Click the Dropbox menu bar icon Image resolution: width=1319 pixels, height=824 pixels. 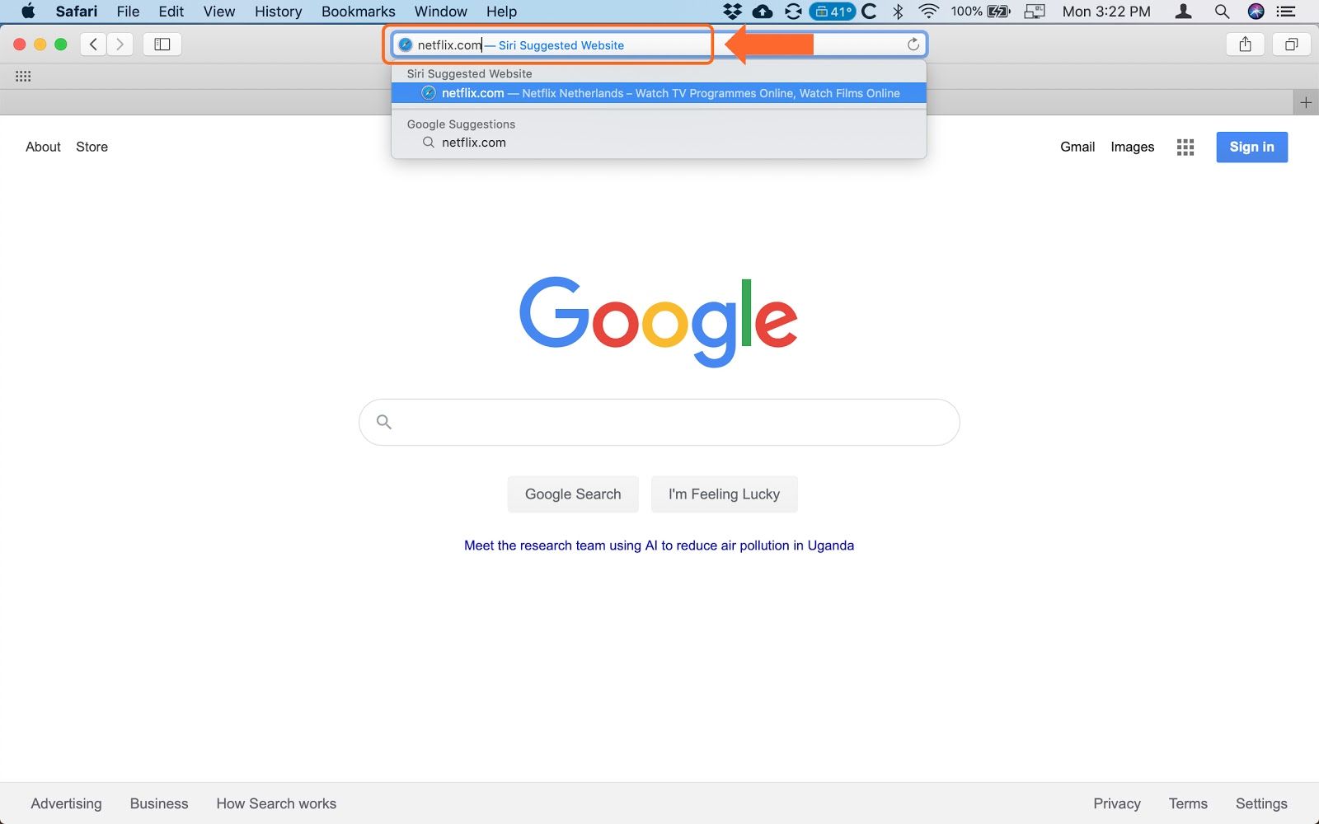coord(732,12)
